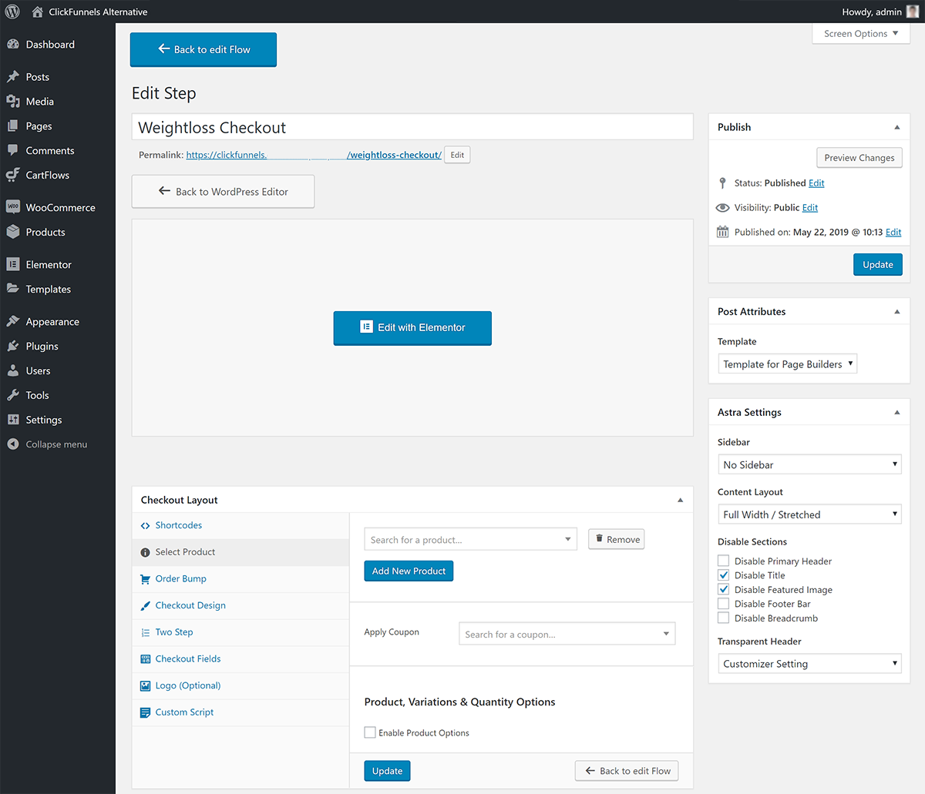Click the Users person icon
The image size is (925, 794).
(x=13, y=371)
